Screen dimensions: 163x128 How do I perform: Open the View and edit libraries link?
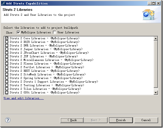pyautogui.click(x=24, y=98)
